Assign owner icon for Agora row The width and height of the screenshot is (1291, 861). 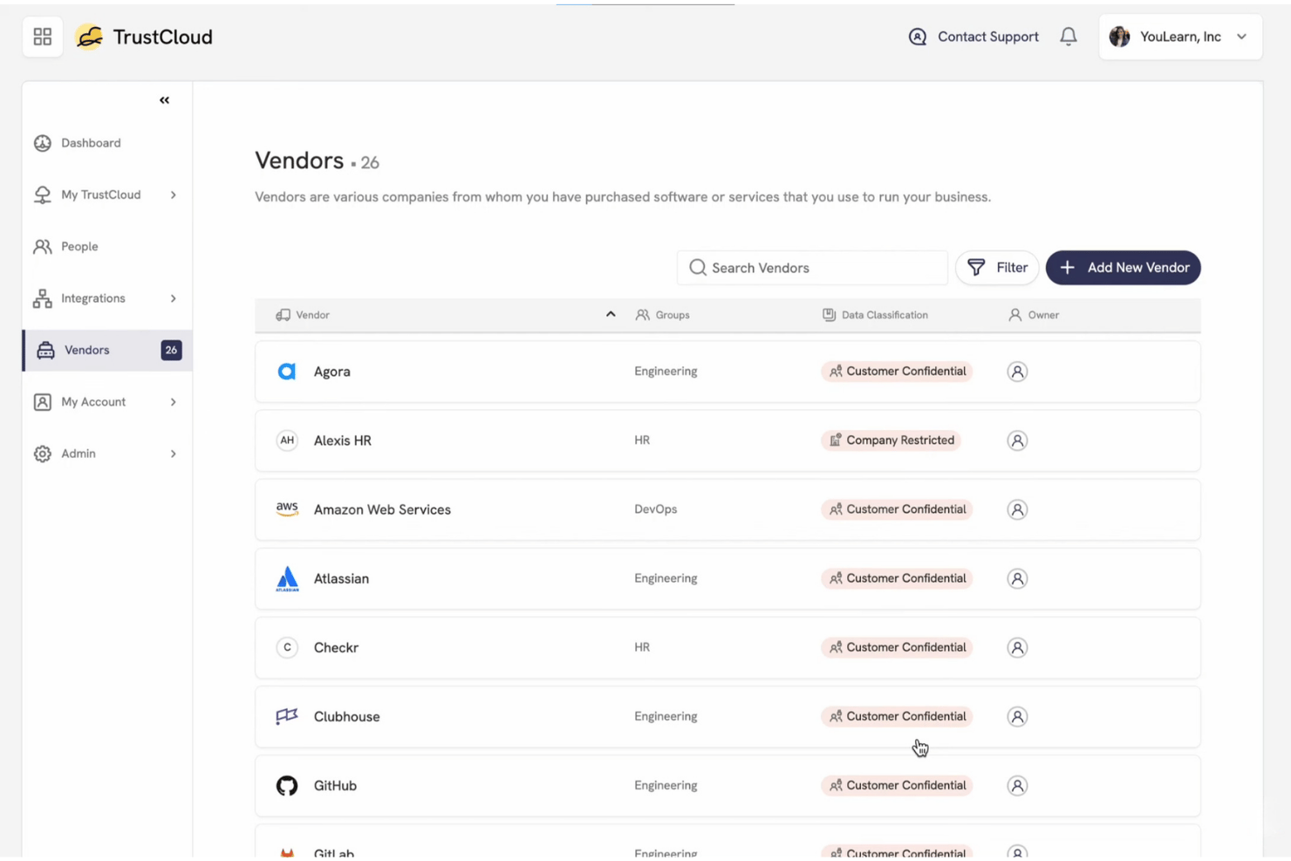tap(1017, 372)
